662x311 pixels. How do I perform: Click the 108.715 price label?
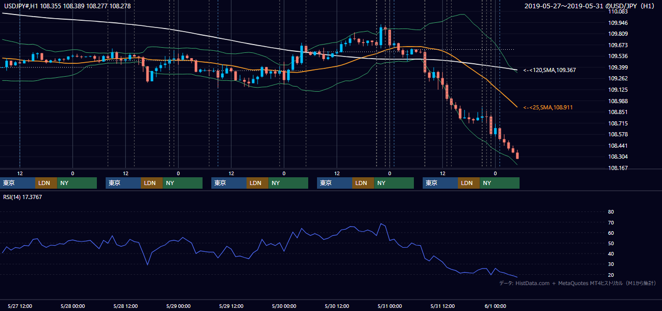click(x=618, y=123)
